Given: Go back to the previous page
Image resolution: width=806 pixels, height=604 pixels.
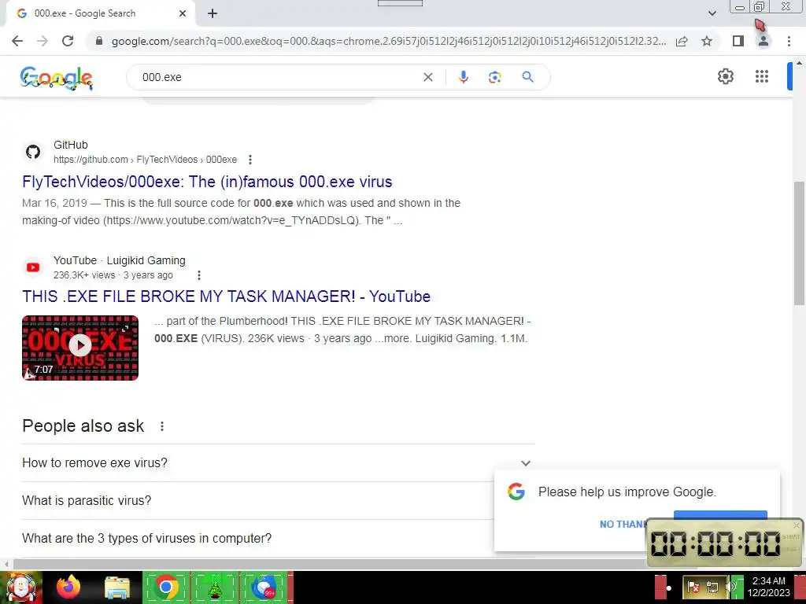Looking at the screenshot, I should pyautogui.click(x=17, y=41).
